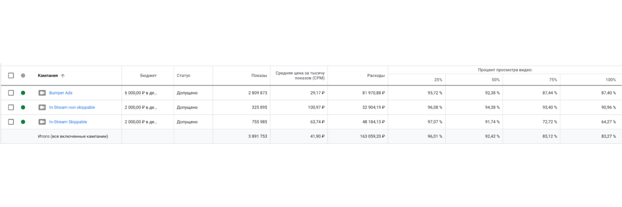Open the In-Stream non-skippable campaign link
622x207 pixels.
[x=72, y=108]
